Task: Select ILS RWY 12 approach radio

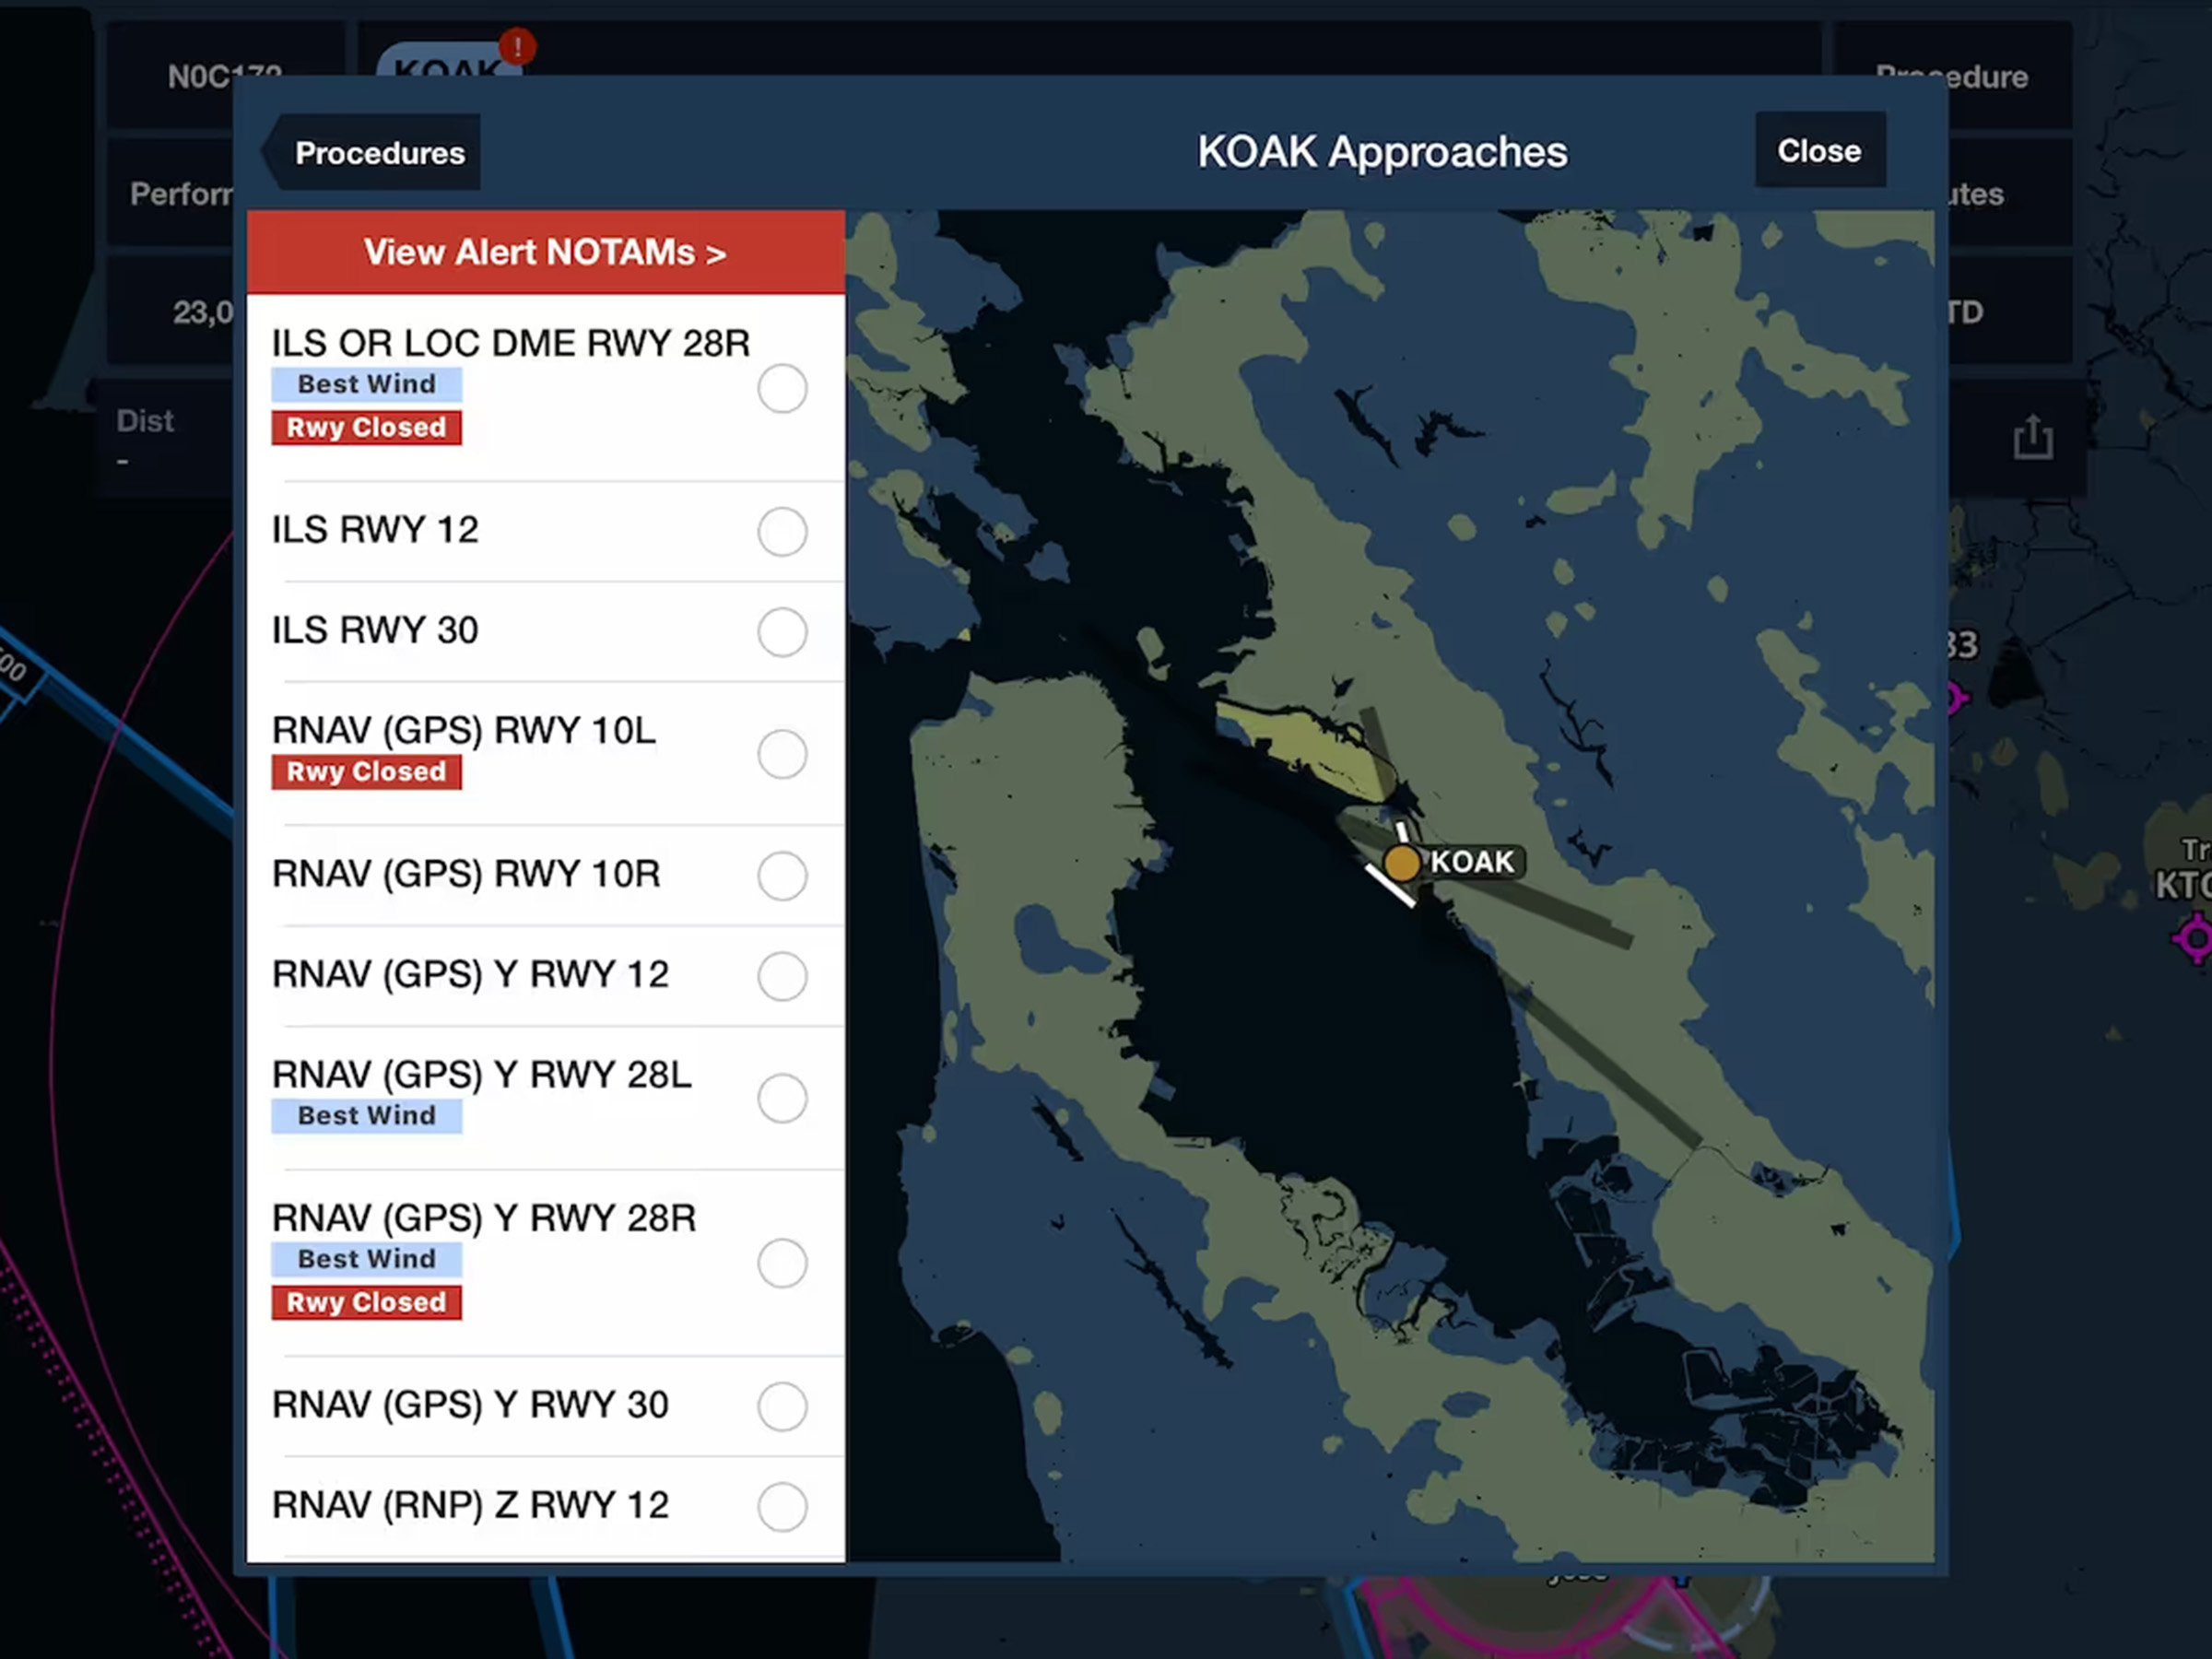Action: [782, 531]
